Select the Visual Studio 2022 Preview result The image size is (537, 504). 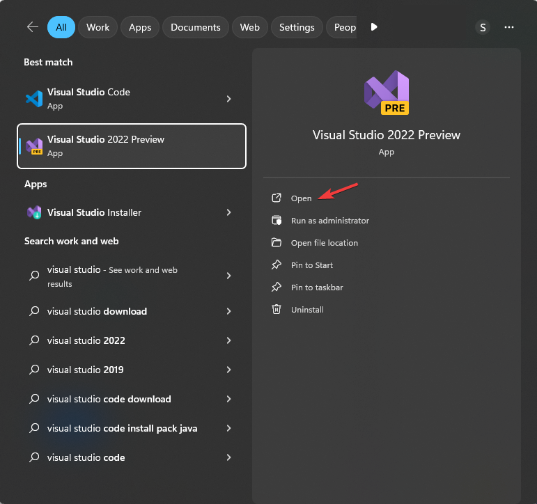click(132, 146)
